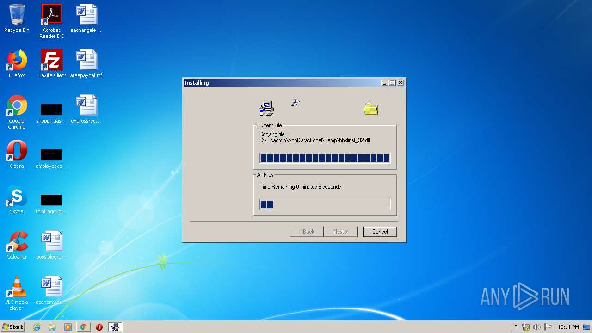Launch Firefox from the desktop
Viewport: 592px width, 333px height.
(x=17, y=64)
